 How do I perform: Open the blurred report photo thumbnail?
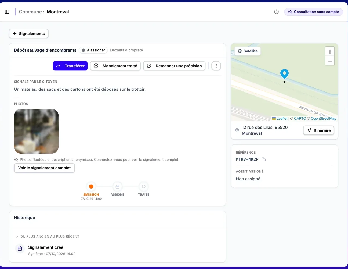tap(36, 131)
